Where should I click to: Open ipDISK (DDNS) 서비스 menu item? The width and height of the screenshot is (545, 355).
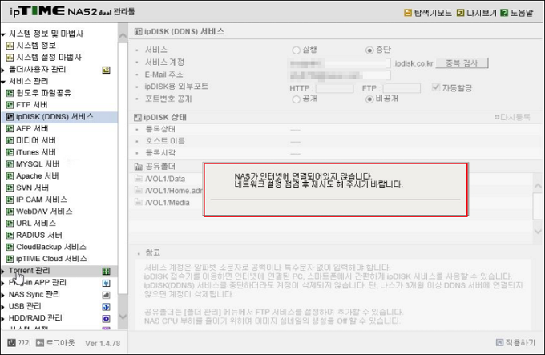pyautogui.click(x=54, y=117)
